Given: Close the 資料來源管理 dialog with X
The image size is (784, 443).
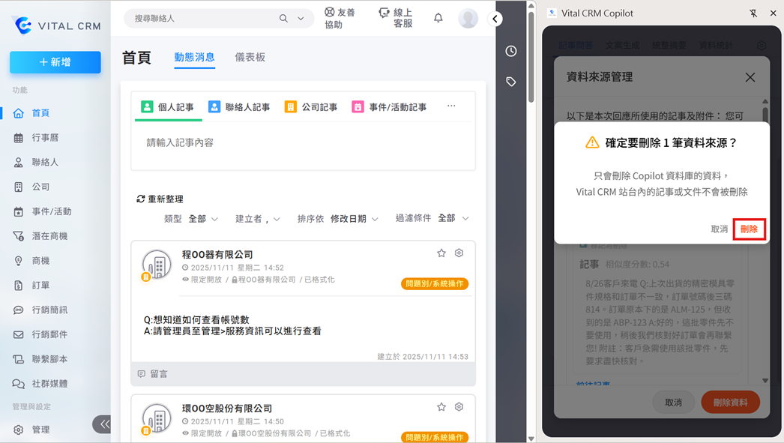Looking at the screenshot, I should [750, 77].
